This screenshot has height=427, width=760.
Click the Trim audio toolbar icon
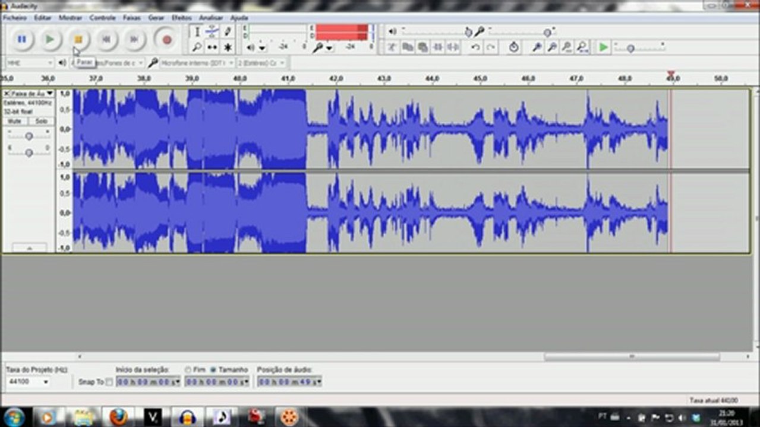392,47
